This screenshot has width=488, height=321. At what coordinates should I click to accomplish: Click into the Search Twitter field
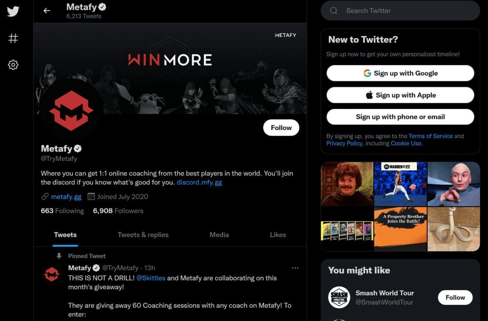[400, 11]
